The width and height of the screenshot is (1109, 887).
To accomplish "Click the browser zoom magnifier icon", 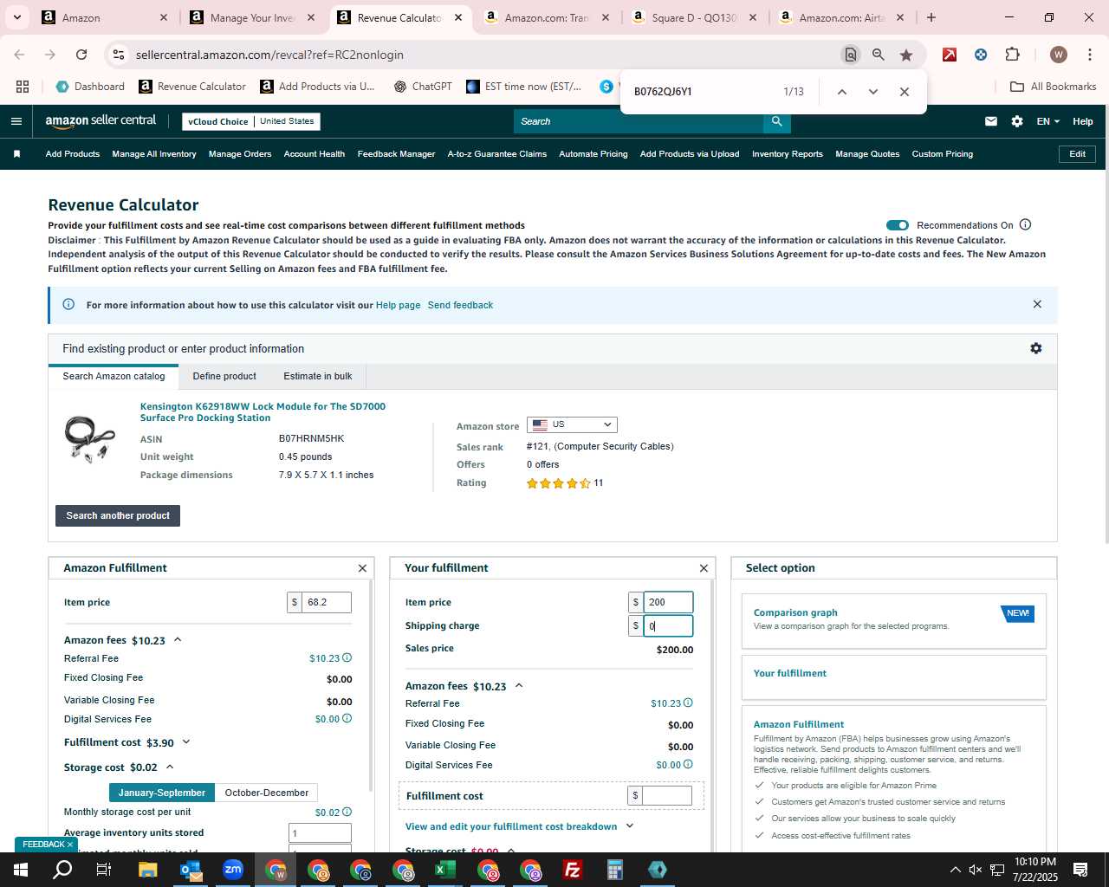I will click(879, 55).
